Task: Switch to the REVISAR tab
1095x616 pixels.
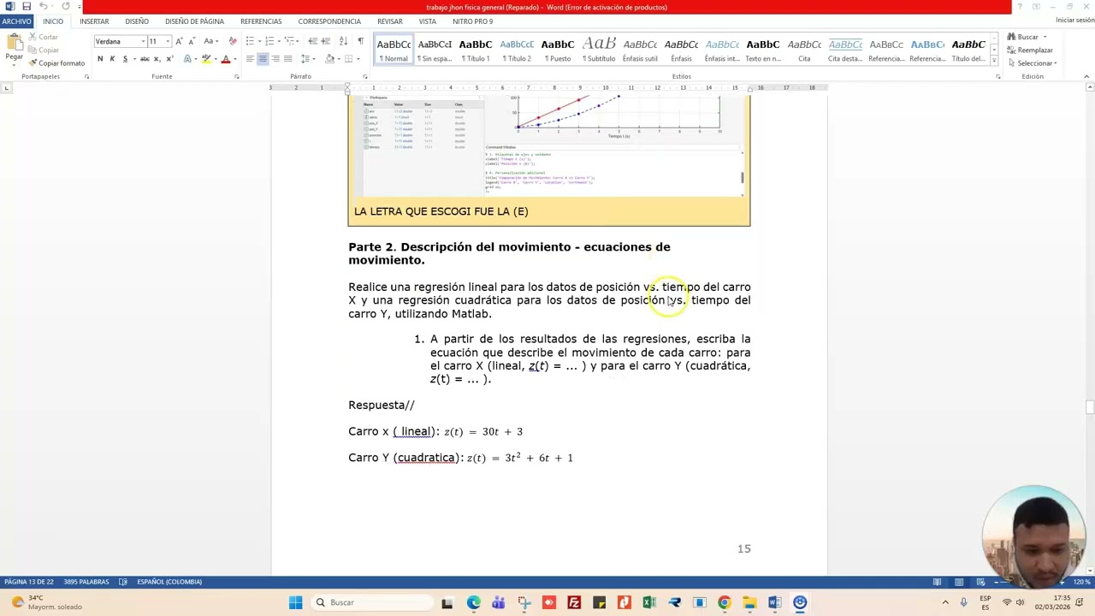Action: [390, 21]
